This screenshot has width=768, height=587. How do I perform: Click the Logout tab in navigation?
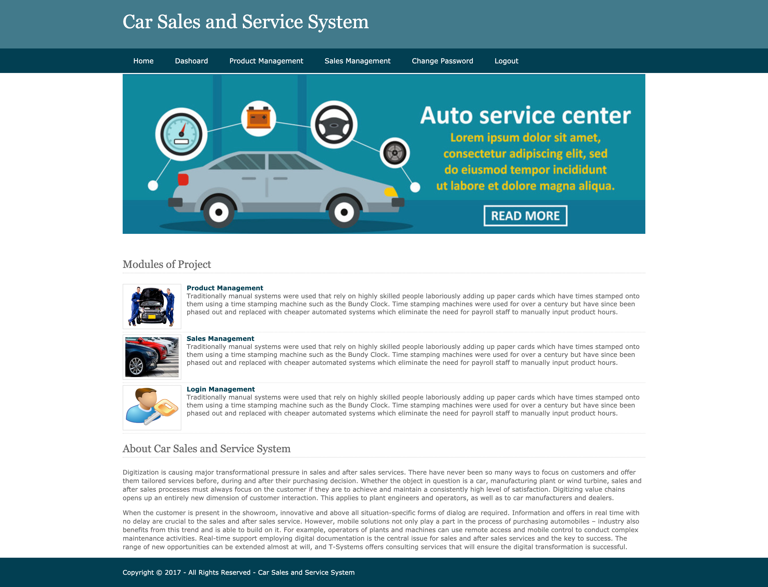pyautogui.click(x=506, y=60)
